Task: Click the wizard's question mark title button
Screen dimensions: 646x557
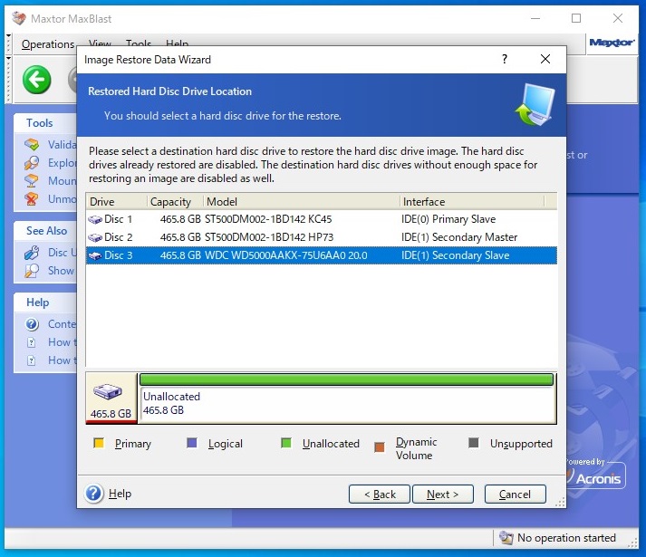Action: pyautogui.click(x=505, y=60)
